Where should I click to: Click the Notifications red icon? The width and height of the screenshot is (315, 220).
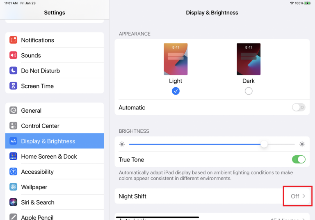(13, 40)
